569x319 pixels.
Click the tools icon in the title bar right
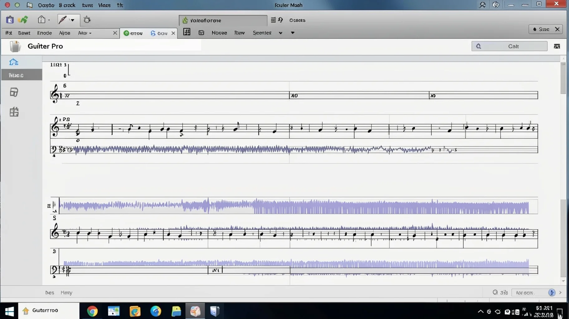pyautogui.click(x=482, y=5)
